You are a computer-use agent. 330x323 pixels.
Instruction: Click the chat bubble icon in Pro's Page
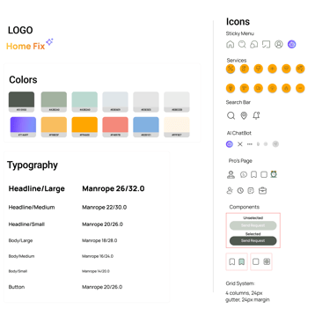click(244, 175)
